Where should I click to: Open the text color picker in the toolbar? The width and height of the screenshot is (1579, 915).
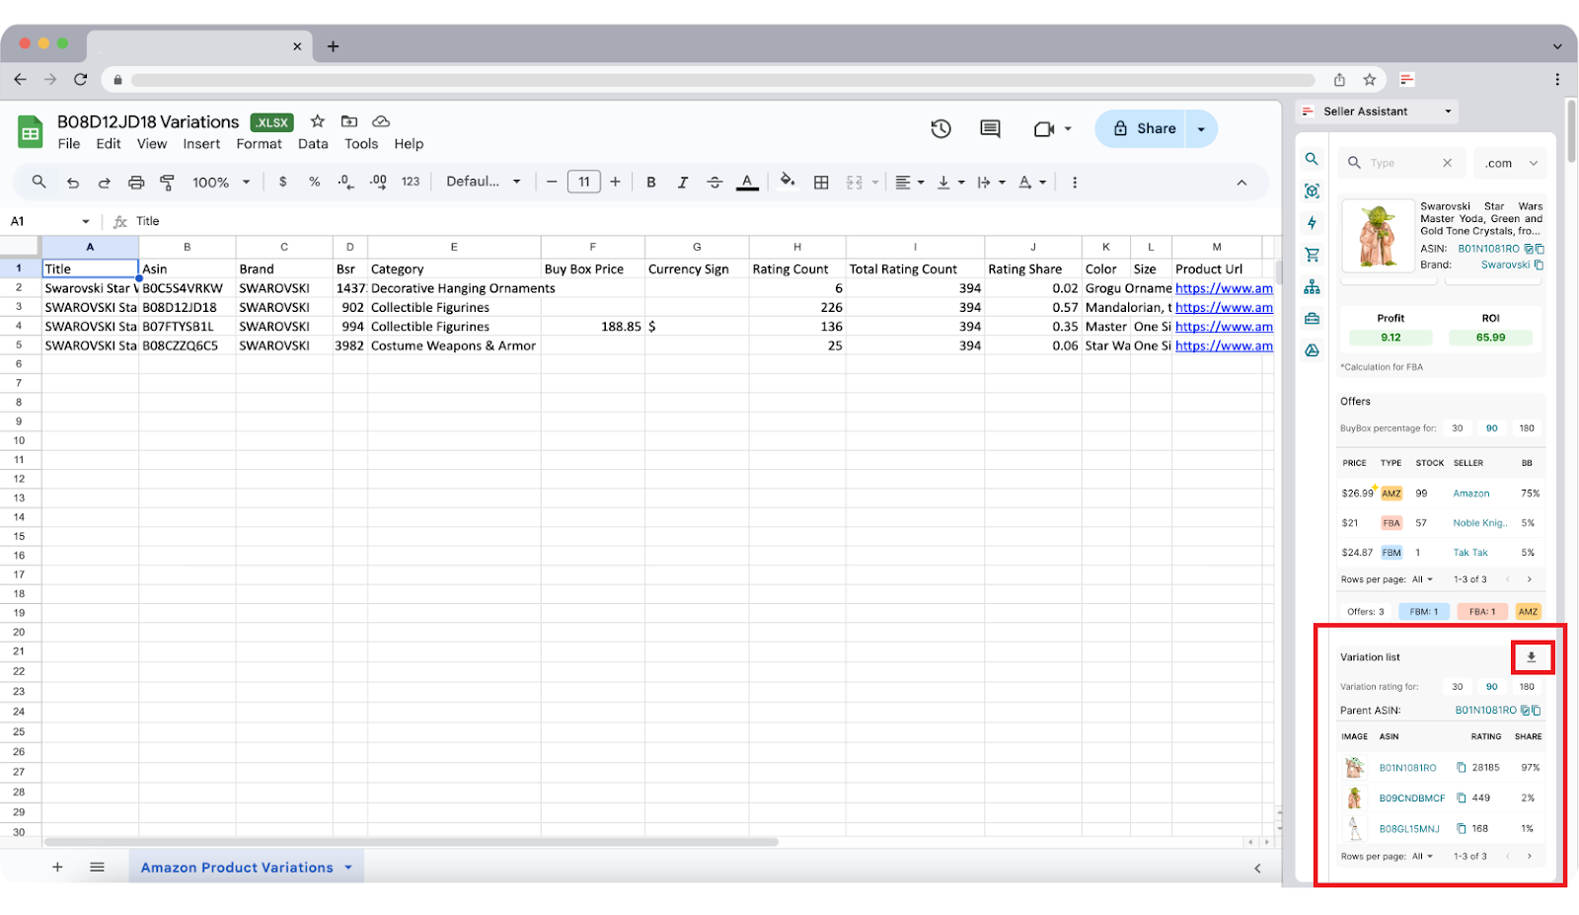[x=747, y=182]
